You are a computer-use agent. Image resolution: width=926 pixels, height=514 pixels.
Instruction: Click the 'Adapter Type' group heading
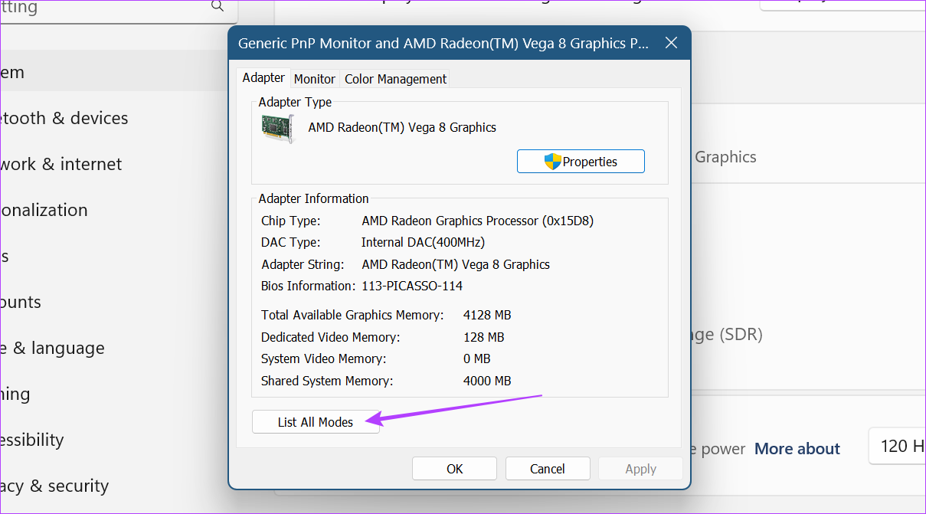296,102
